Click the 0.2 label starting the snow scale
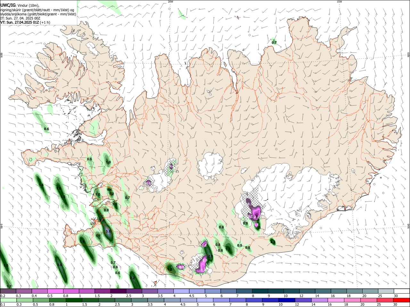The height and width of the screenshot is (307, 410). (2, 296)
